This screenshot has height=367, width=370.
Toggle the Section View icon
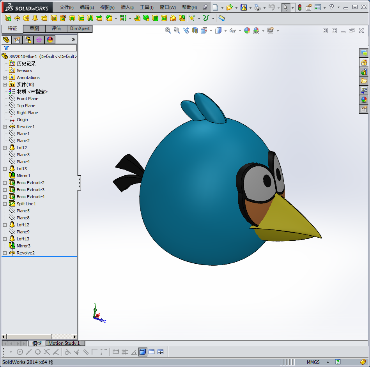click(195, 30)
